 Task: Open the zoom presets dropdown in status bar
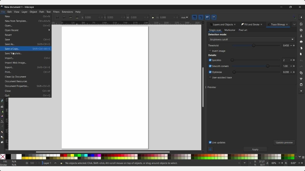click(x=245, y=163)
